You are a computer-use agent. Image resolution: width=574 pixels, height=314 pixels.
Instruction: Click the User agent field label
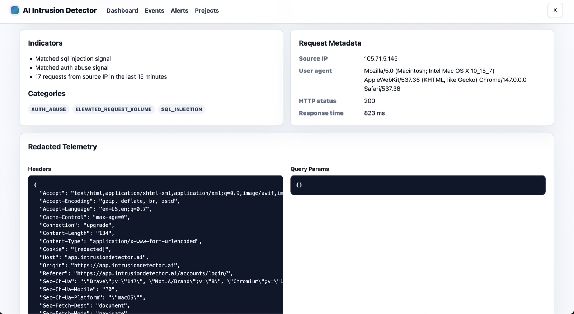tap(315, 71)
